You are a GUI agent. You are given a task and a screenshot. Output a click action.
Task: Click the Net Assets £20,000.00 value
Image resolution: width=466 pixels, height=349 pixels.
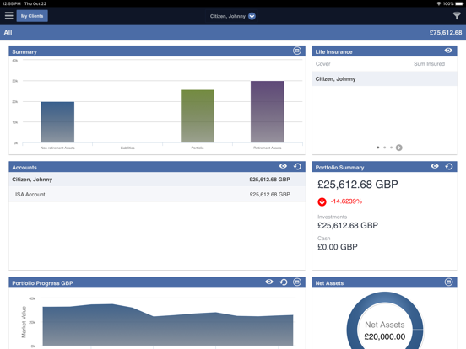[385, 336]
